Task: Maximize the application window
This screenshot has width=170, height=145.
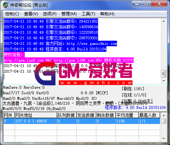Action: [x=146, y=3]
